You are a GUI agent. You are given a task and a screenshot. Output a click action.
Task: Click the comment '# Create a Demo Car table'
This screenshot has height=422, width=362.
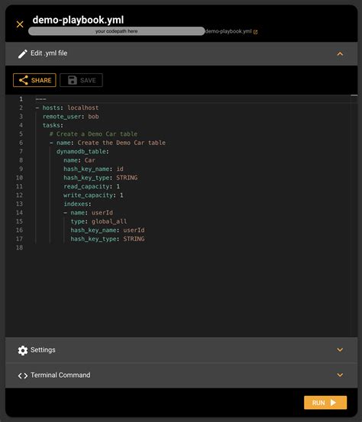(93, 134)
